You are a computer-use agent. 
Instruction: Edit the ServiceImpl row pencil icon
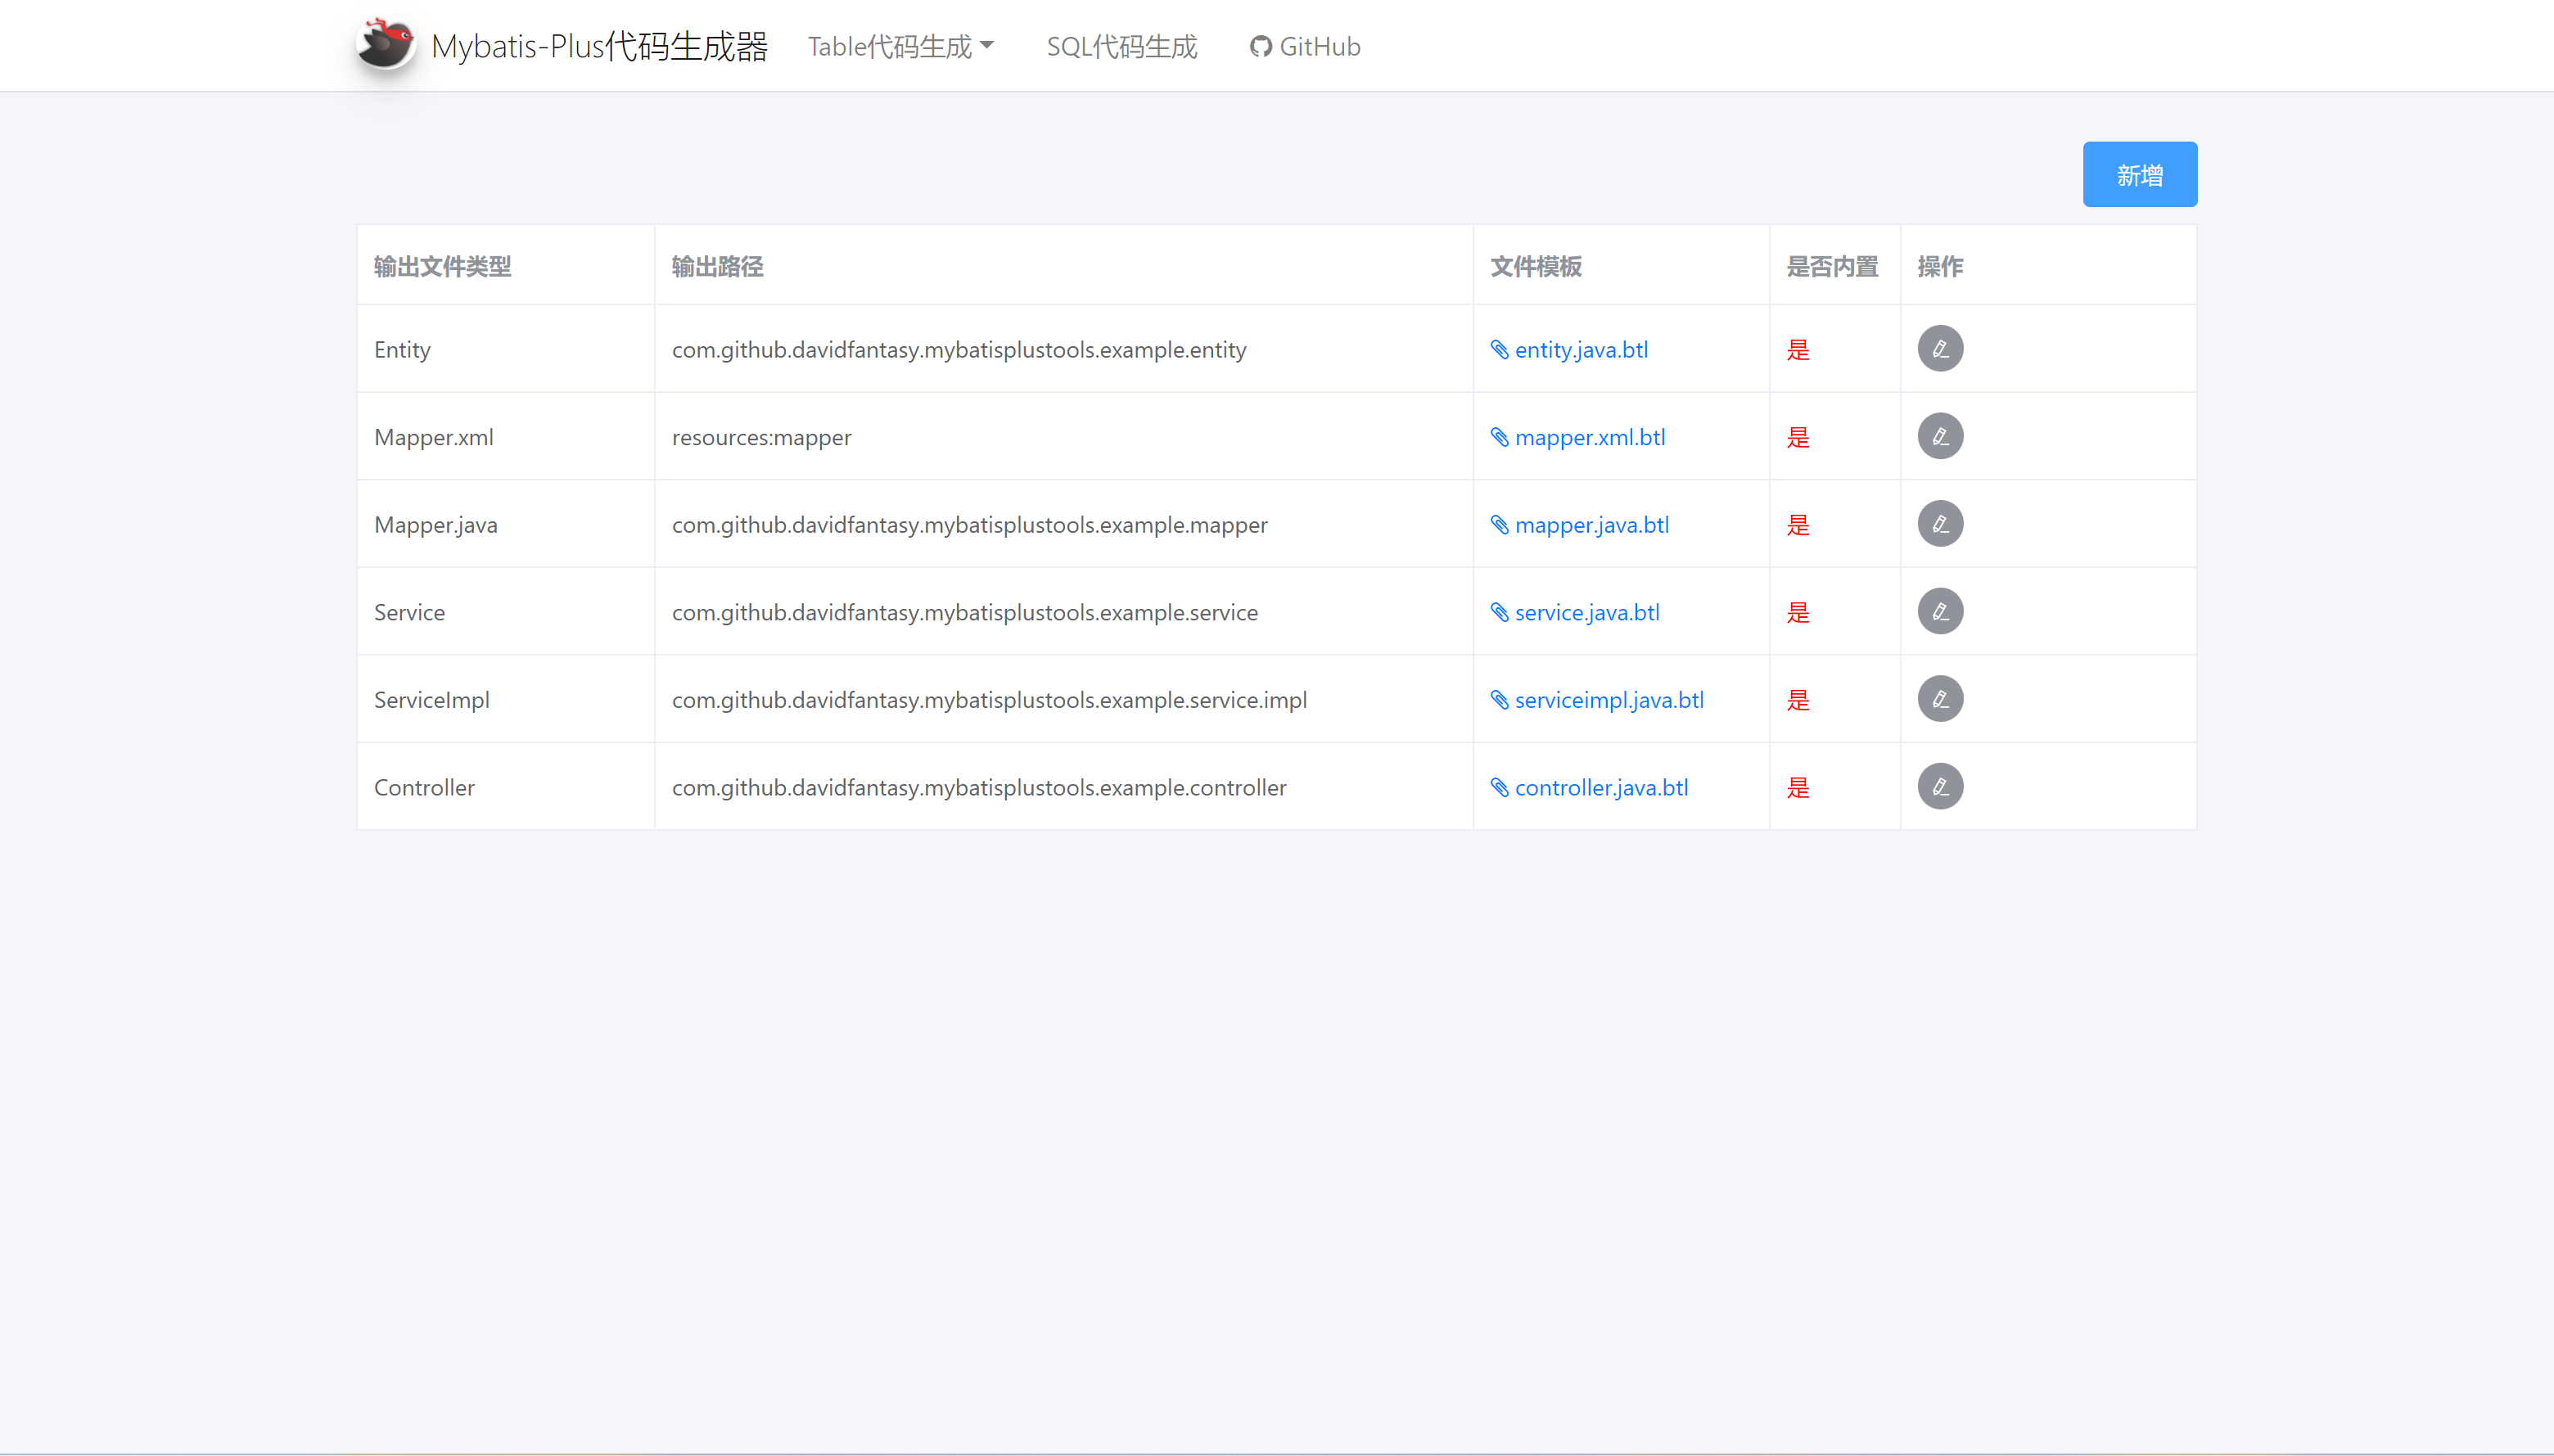1940,699
